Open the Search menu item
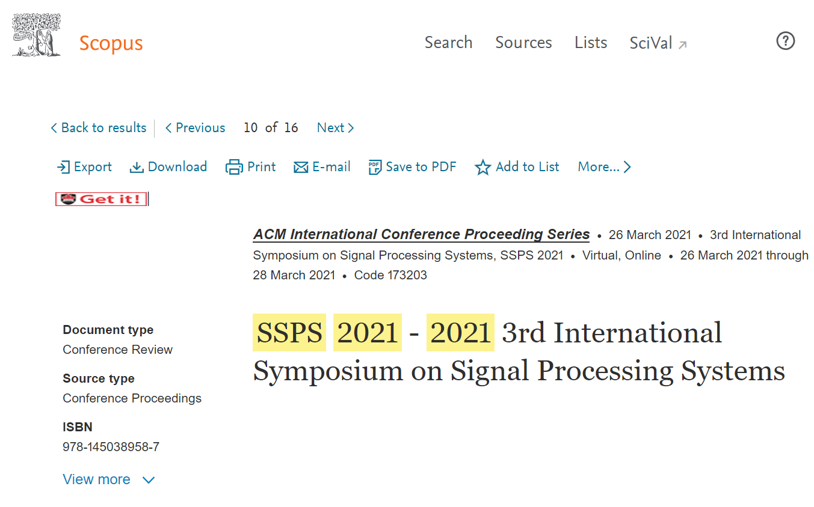814x507 pixels. coord(448,43)
